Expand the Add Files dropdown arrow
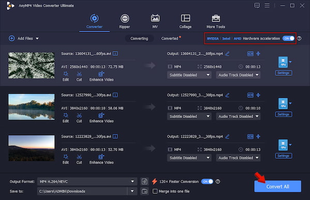 click(x=37, y=39)
